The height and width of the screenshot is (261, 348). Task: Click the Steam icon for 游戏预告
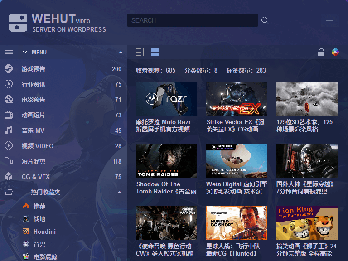tap(9, 68)
